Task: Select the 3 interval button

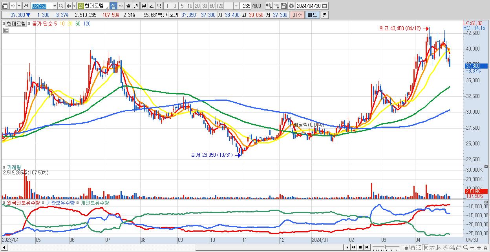Action: [x=175, y=6]
